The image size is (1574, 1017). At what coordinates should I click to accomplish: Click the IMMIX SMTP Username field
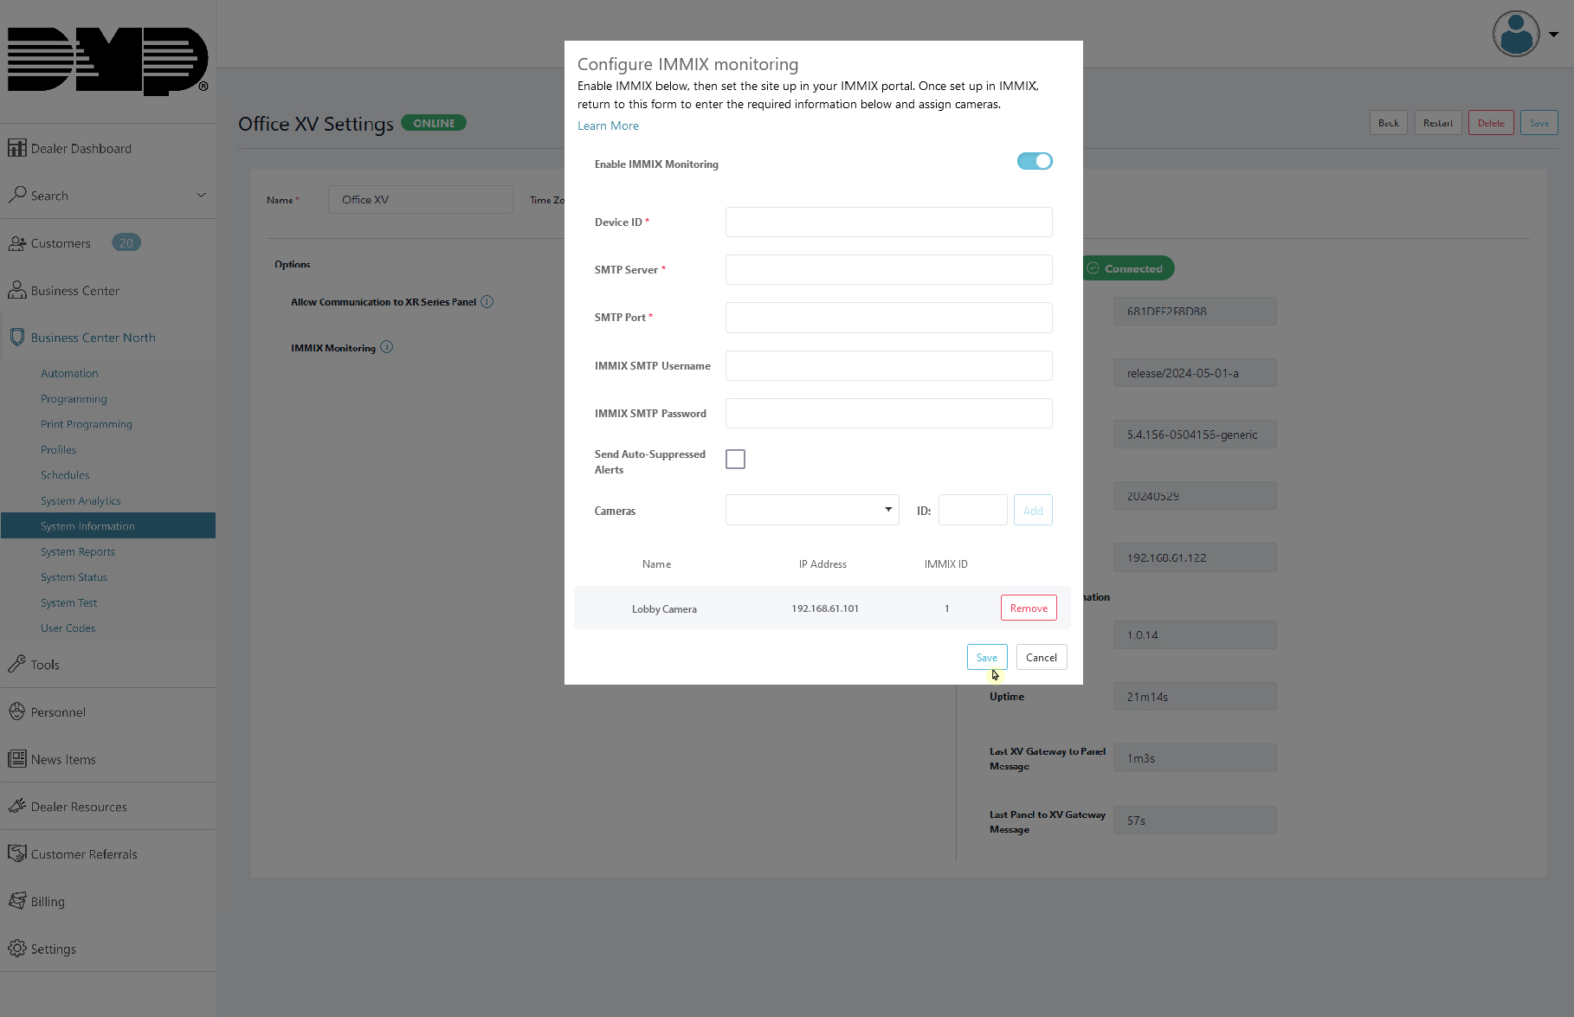[x=889, y=365]
